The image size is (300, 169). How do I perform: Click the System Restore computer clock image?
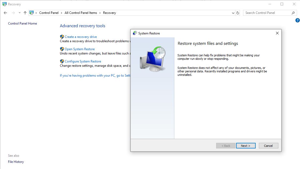[x=153, y=59]
